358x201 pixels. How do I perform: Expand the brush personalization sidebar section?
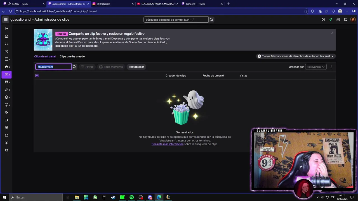7,90
